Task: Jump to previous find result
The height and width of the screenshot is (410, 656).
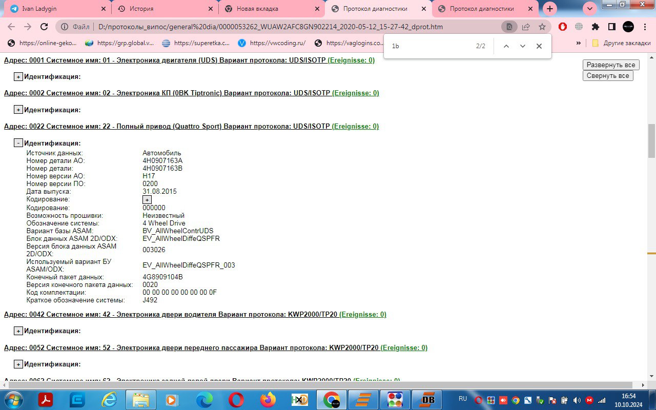Action: 506,46
